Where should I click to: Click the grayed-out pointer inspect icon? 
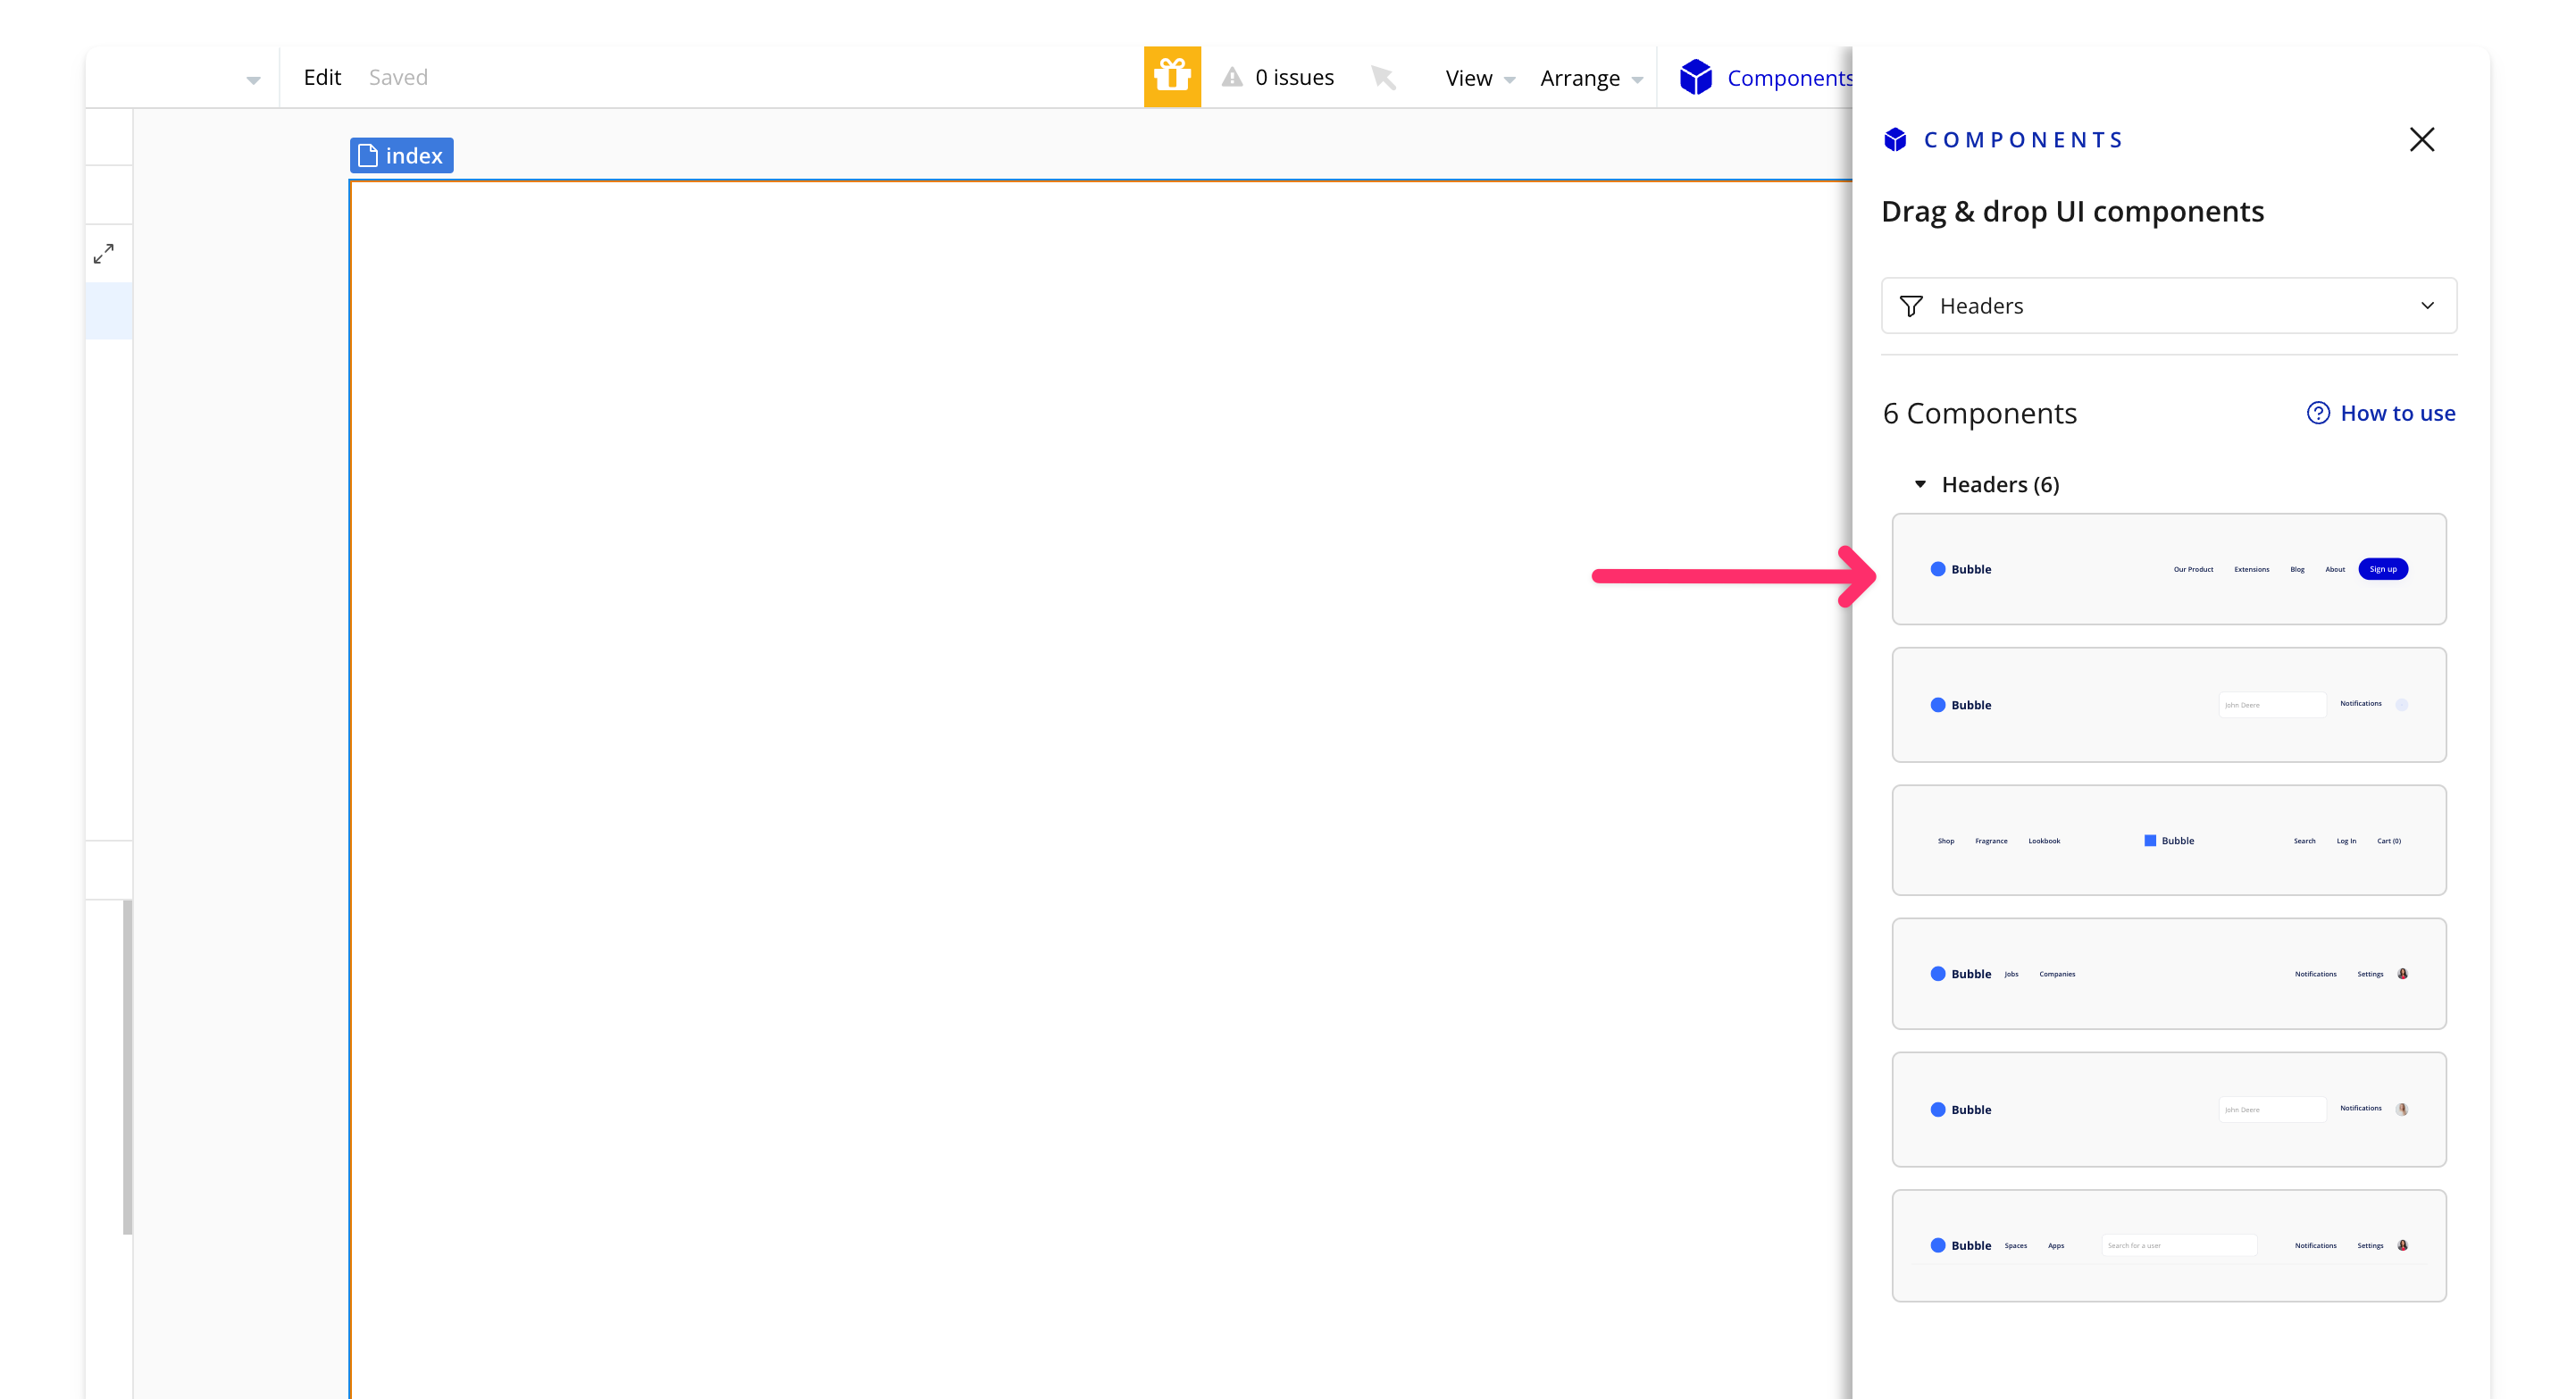(1383, 77)
